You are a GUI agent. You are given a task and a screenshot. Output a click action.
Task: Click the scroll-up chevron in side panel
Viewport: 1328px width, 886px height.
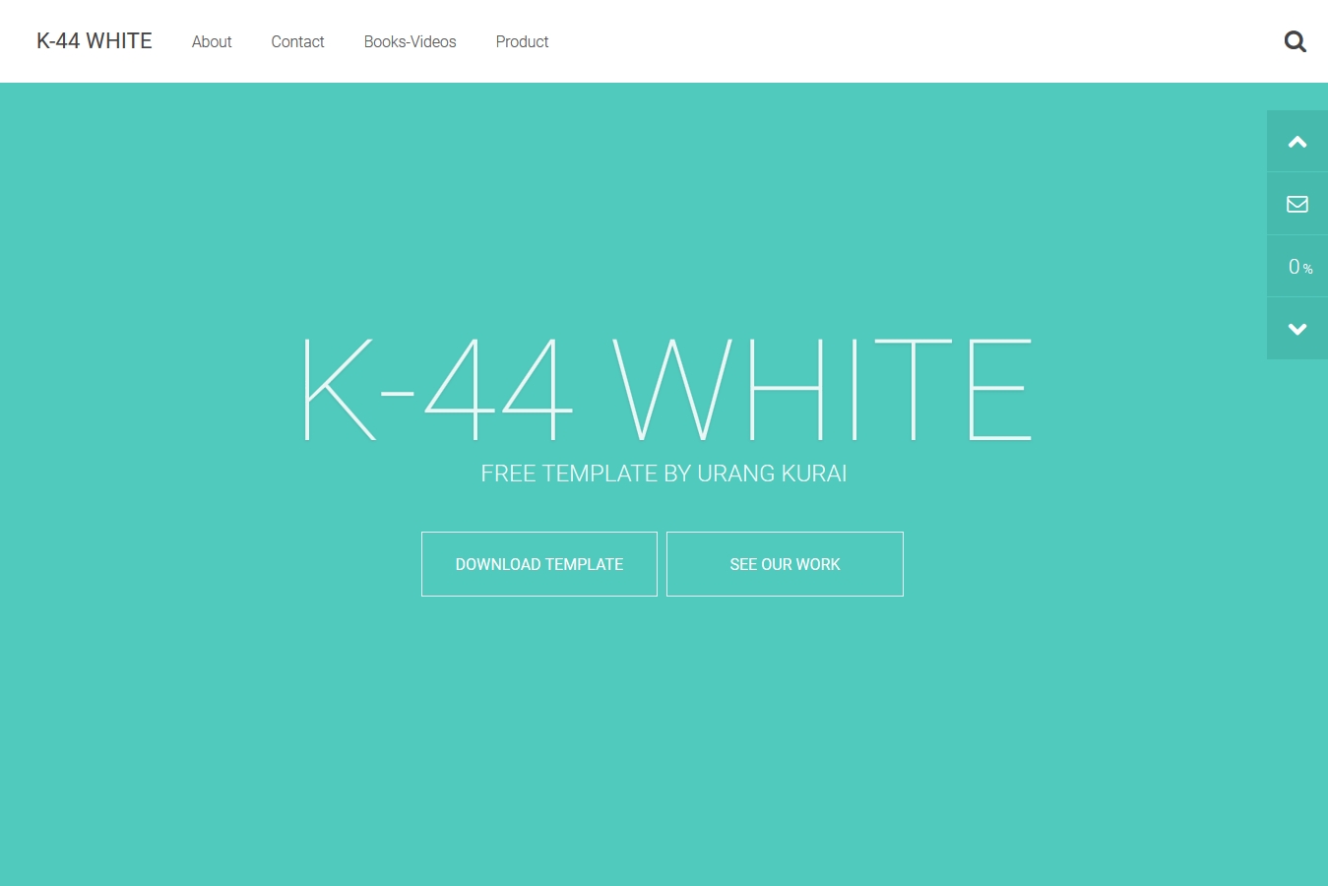click(x=1297, y=142)
